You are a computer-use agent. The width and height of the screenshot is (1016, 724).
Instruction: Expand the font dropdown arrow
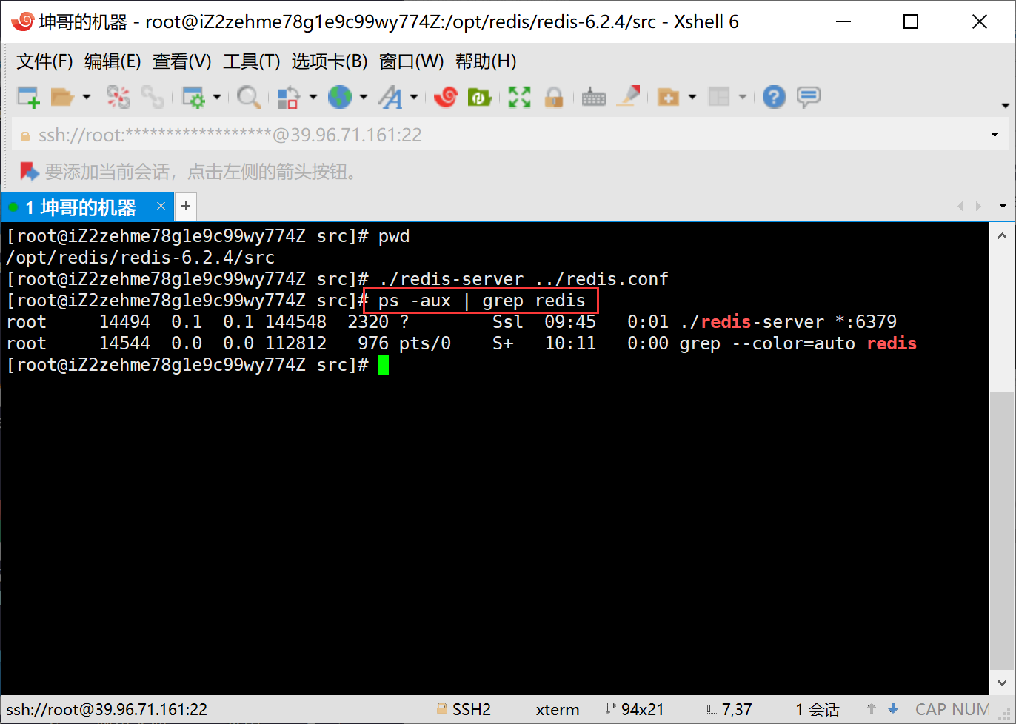click(x=413, y=97)
